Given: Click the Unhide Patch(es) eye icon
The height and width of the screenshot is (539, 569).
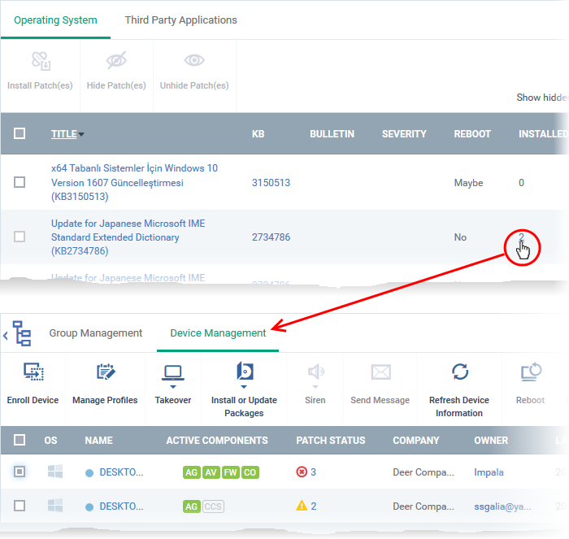Looking at the screenshot, I should pyautogui.click(x=193, y=62).
